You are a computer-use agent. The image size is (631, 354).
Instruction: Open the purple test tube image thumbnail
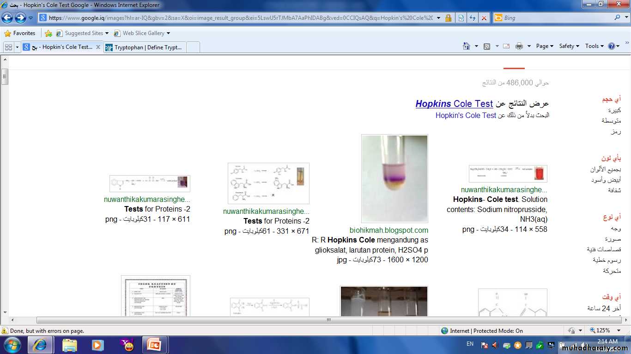[394, 178]
